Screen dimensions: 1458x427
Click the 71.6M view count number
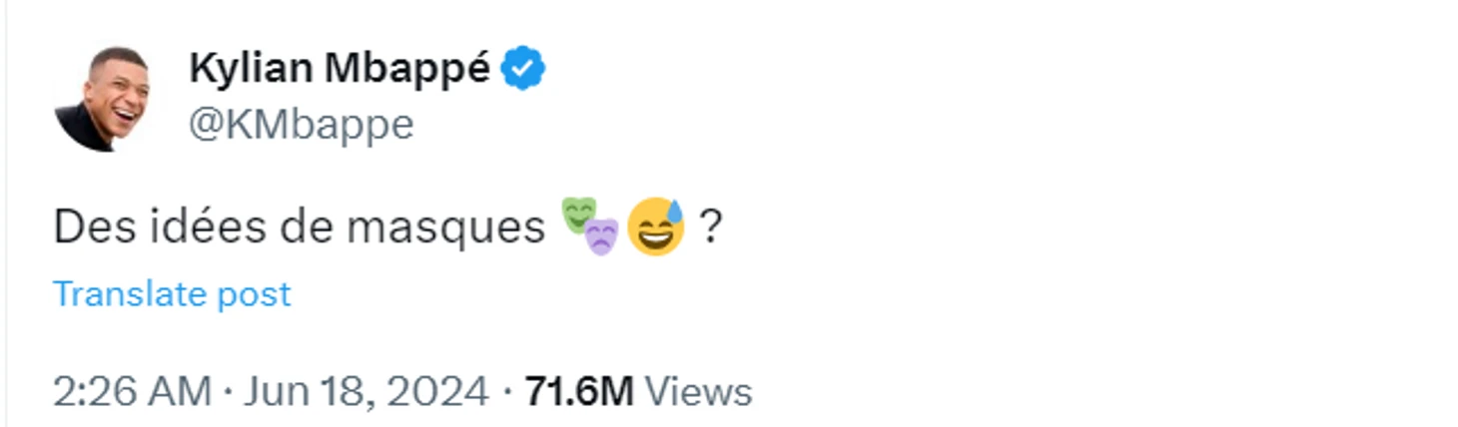(579, 391)
